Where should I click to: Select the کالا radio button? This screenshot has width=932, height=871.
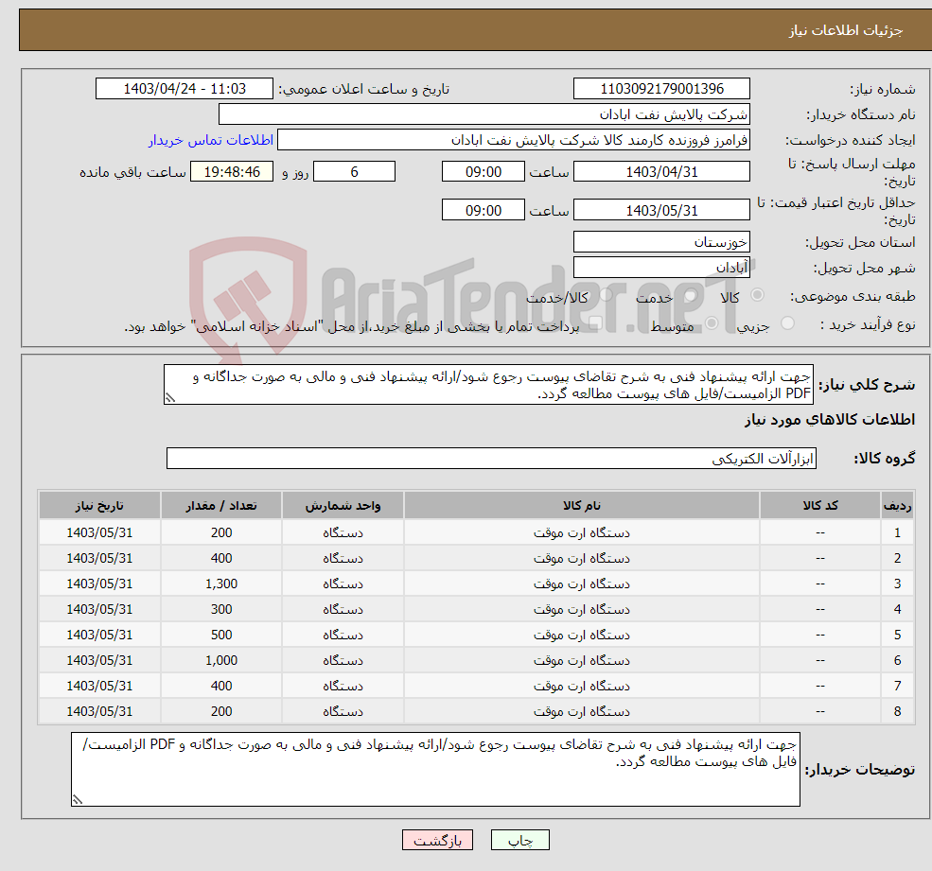pyautogui.click(x=757, y=295)
